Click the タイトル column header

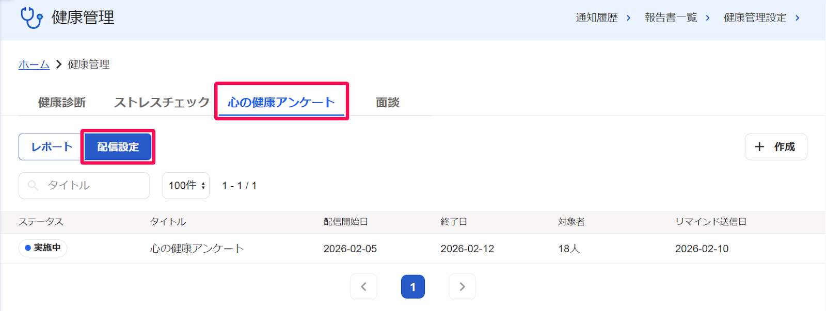click(168, 222)
